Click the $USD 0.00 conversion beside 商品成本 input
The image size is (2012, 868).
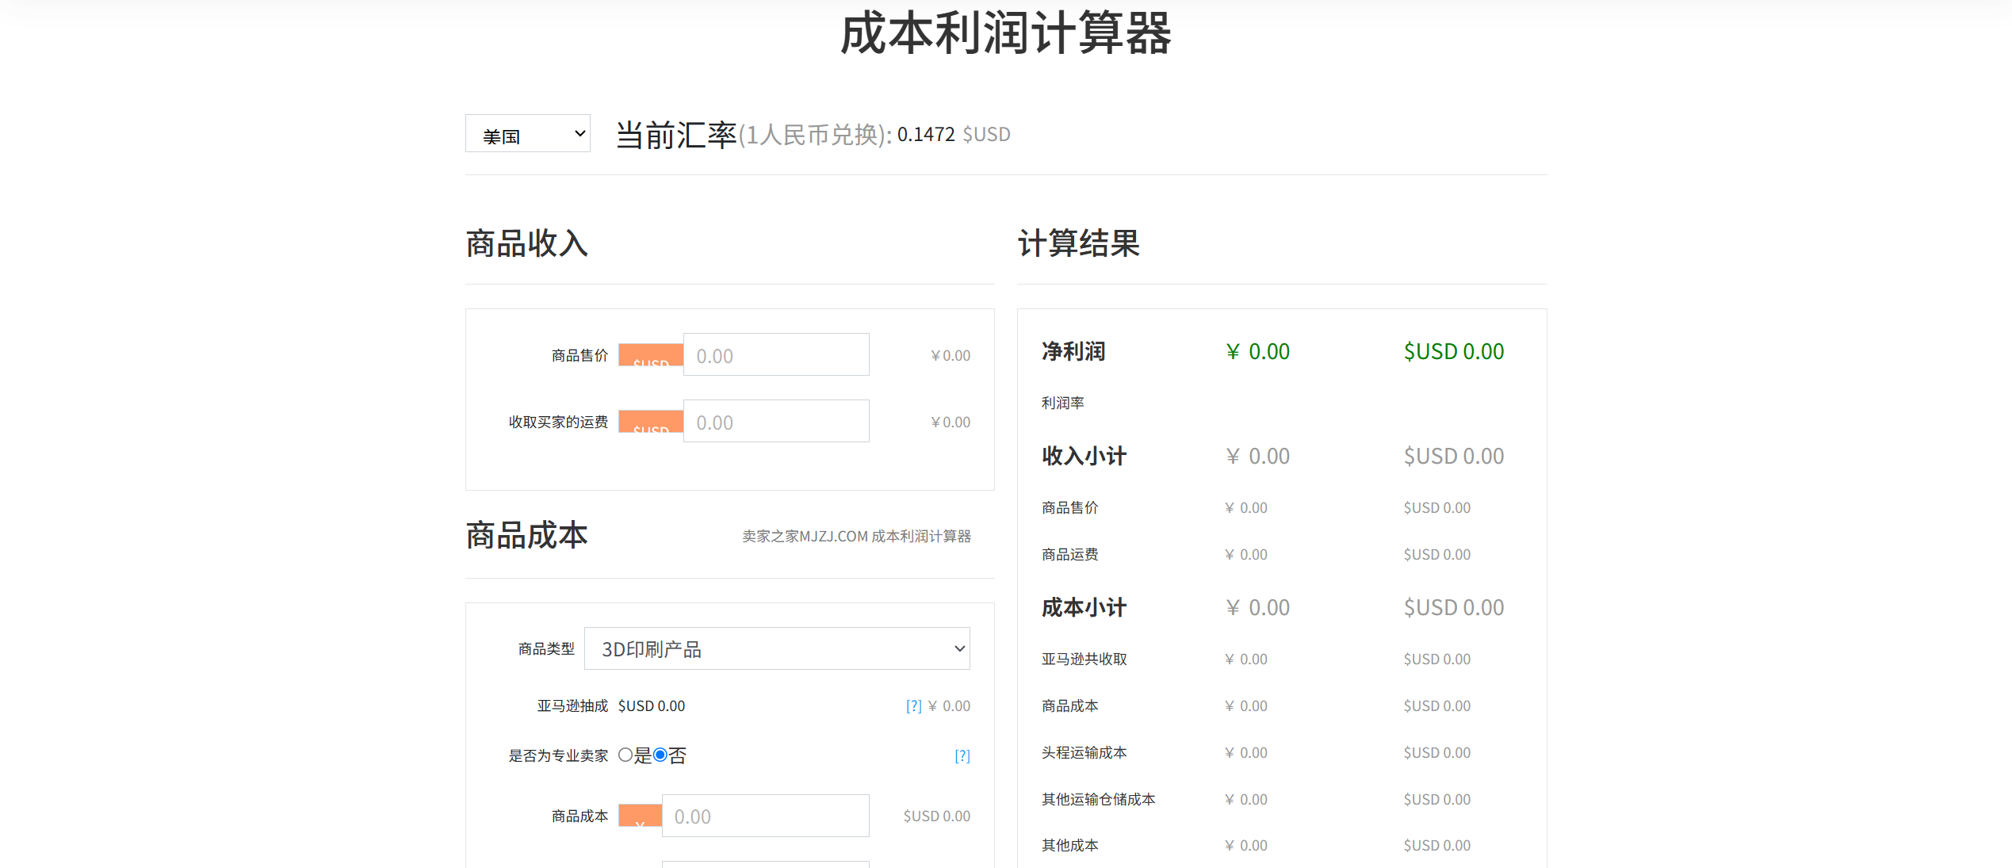[937, 816]
